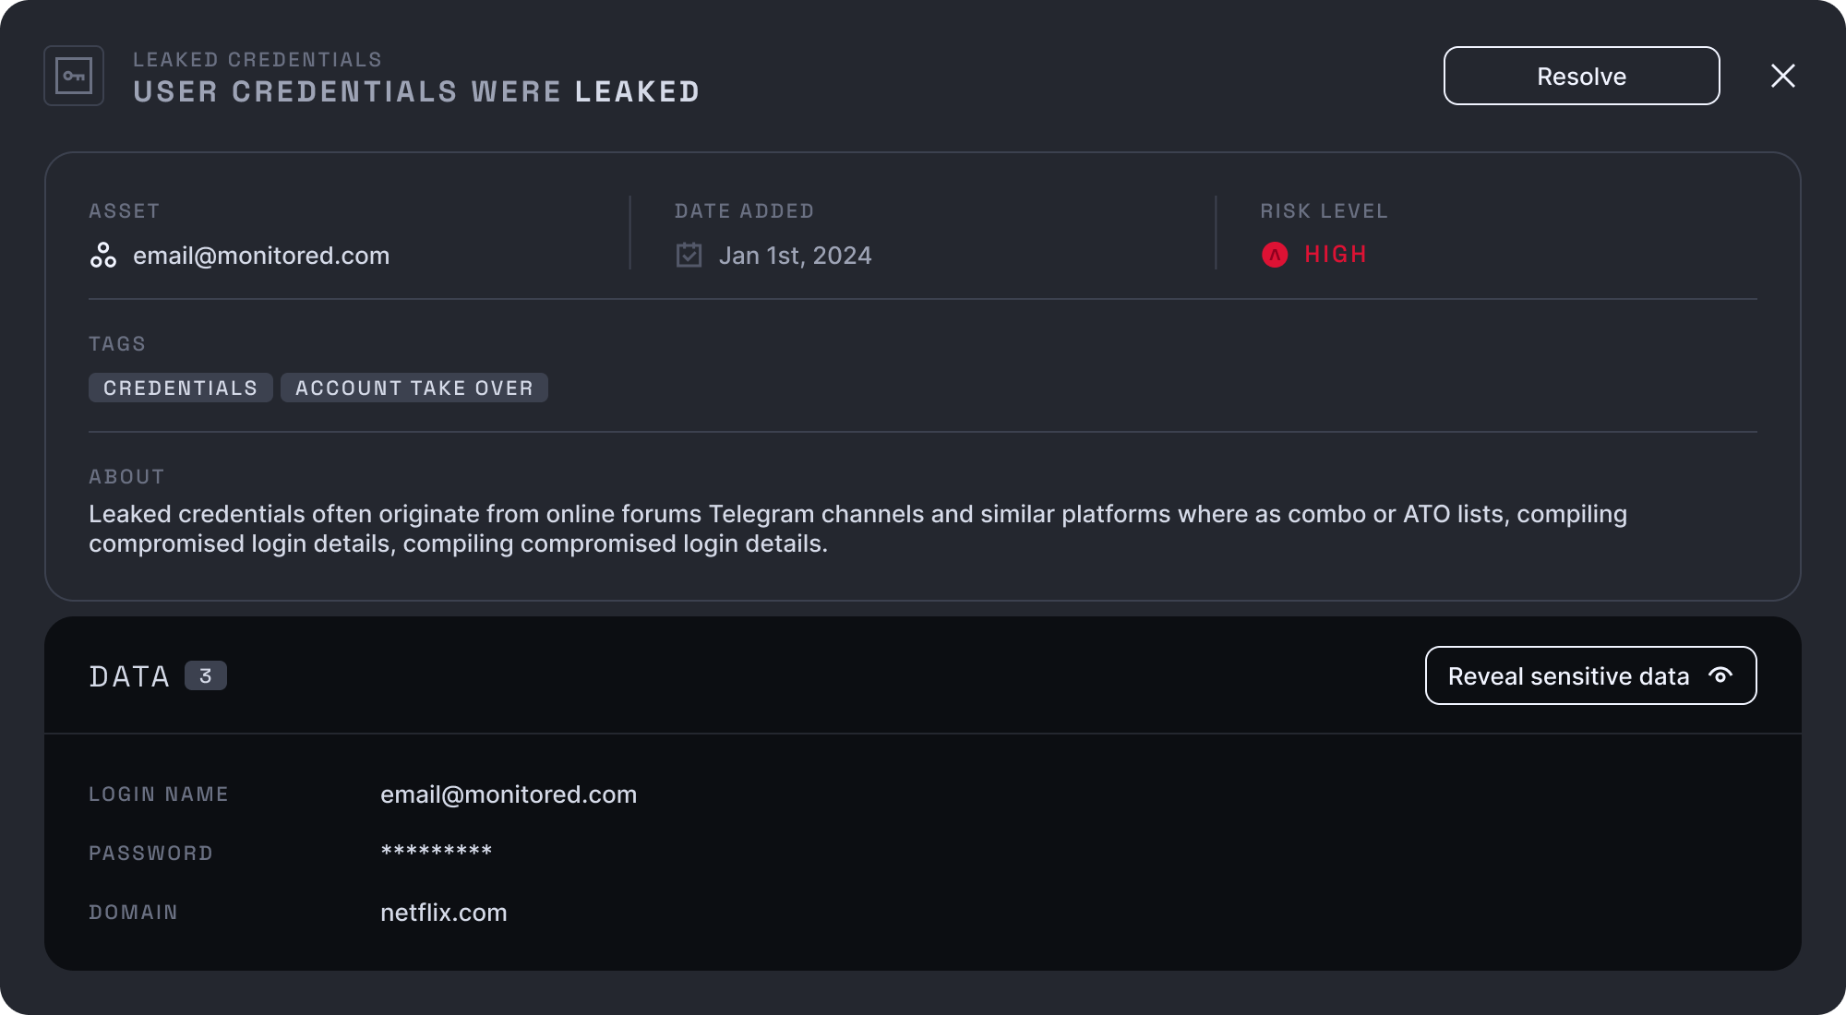Click the asset value email@monitored.com
Screen dimensions: 1846x1015
click(261, 256)
